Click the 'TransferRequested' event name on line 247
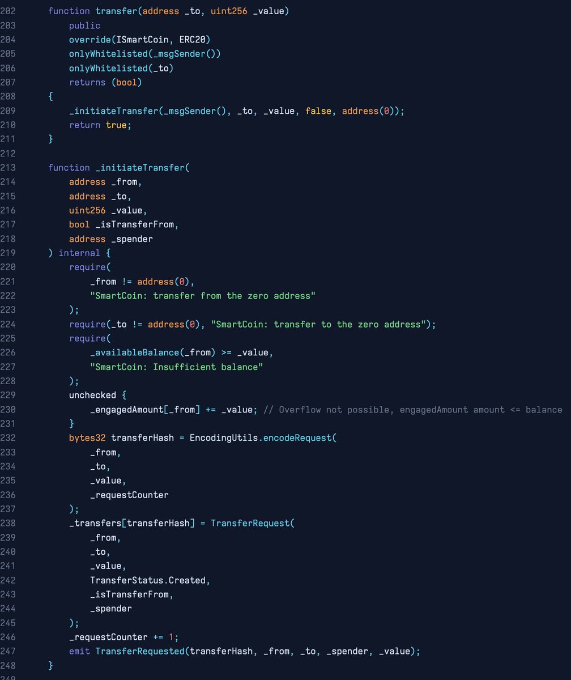This screenshot has height=680, width=571. point(139,651)
